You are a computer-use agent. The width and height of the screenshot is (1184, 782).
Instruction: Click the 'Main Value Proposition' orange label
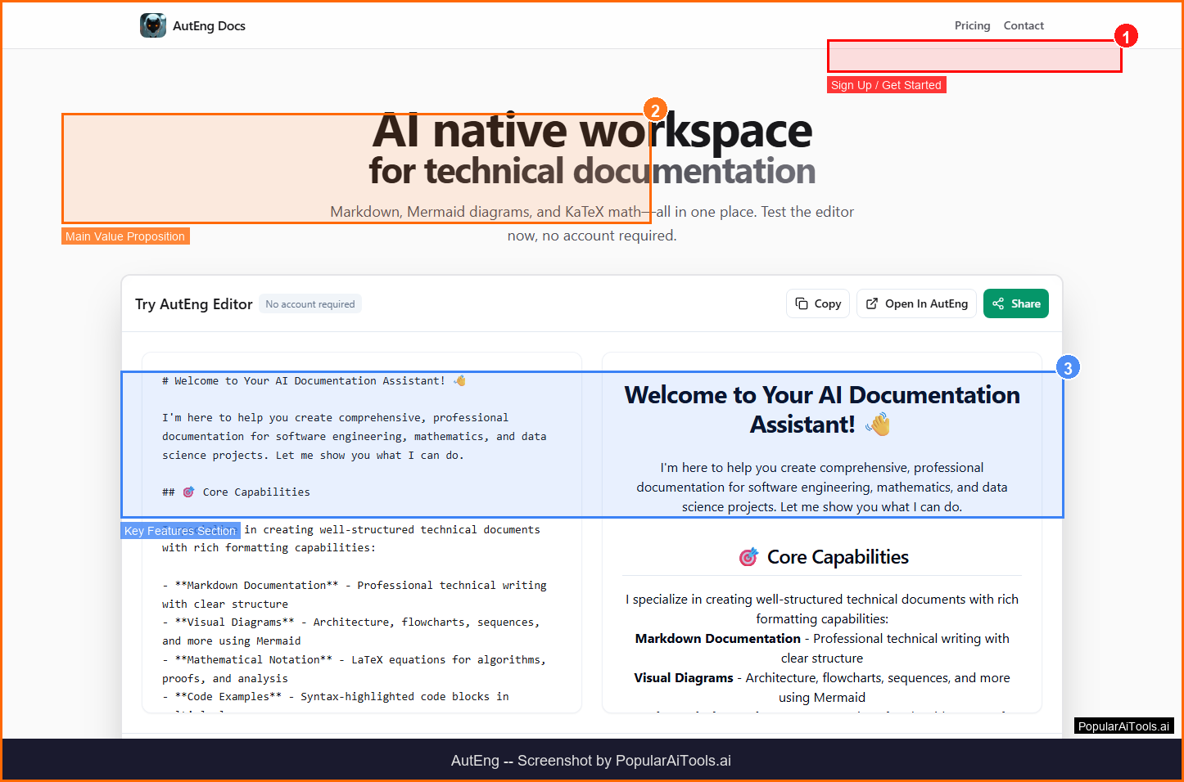point(125,236)
